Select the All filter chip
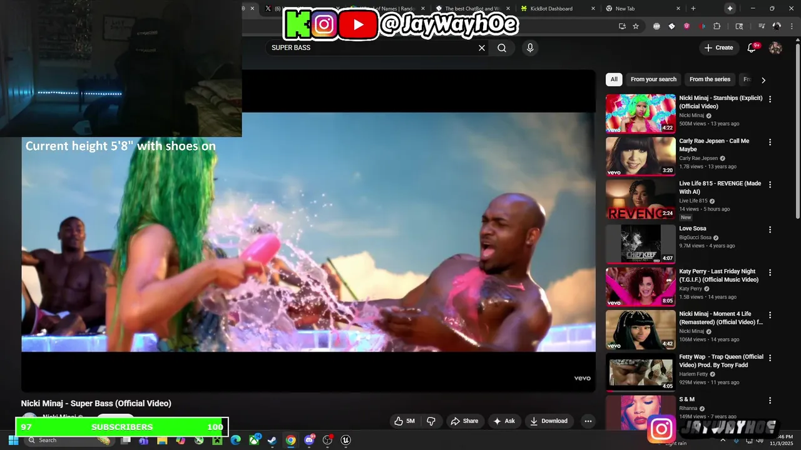The height and width of the screenshot is (450, 801). [614, 79]
